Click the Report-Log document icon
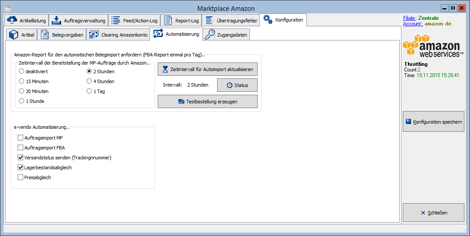This screenshot has height=236, width=470. coord(168,20)
